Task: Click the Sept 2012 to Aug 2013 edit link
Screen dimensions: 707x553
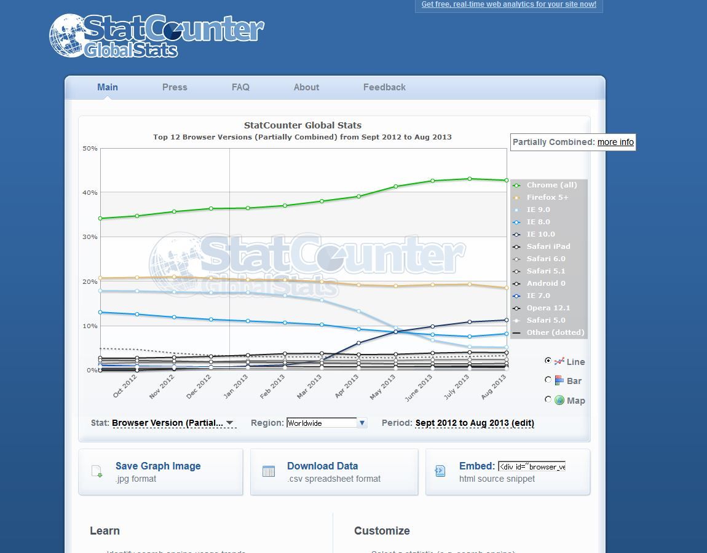Action: click(x=475, y=423)
